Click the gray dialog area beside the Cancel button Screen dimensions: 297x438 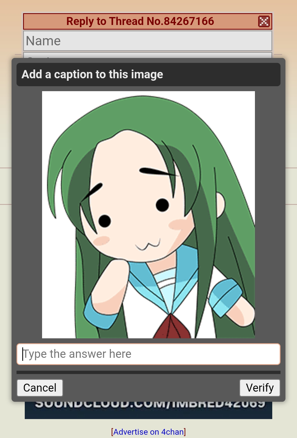click(151, 388)
